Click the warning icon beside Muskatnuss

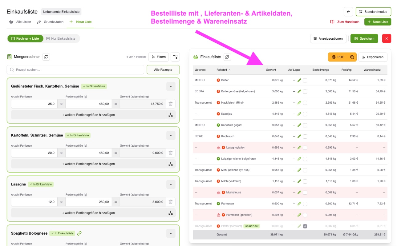pos(219,192)
